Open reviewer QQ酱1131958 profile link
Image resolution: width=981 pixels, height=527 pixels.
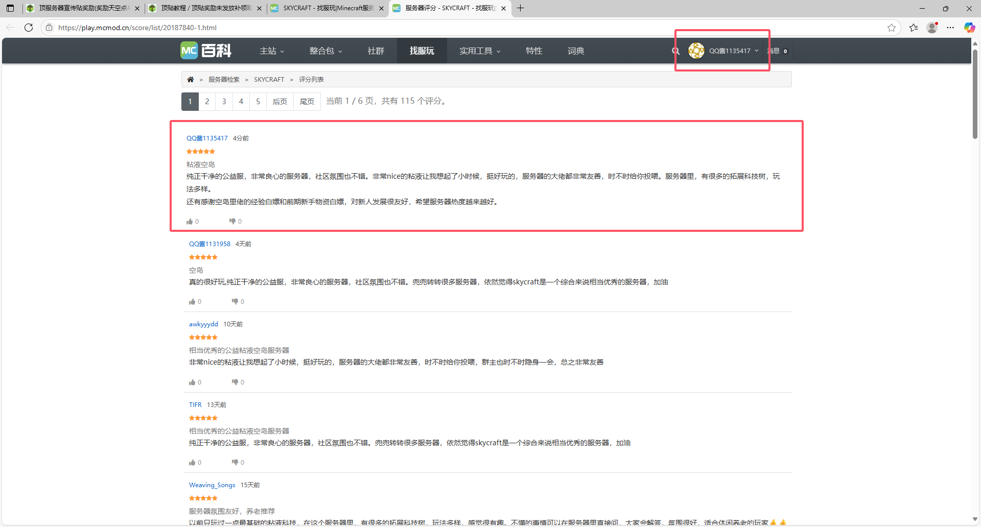coord(209,244)
